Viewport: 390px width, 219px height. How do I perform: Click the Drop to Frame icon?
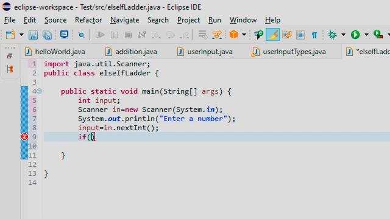[202, 35]
